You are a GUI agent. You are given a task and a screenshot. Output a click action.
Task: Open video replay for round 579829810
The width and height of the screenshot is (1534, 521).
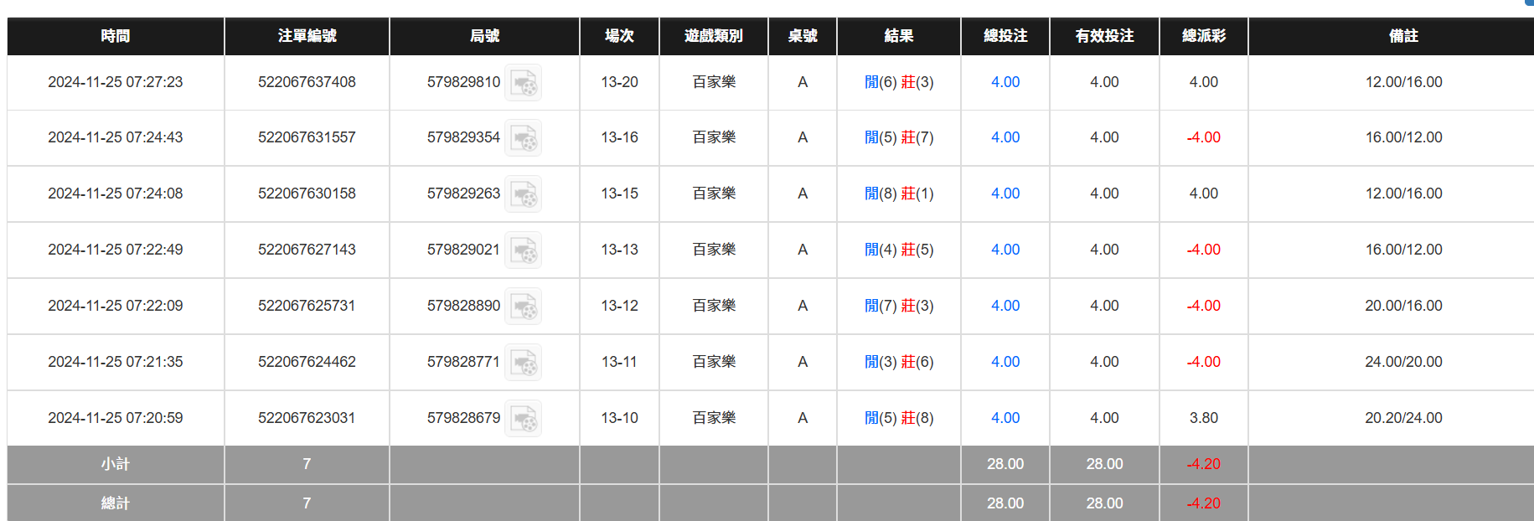point(524,83)
